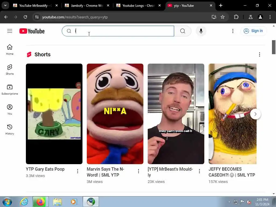Click the install app icon in address bar
The width and height of the screenshot is (276, 207).
(x=214, y=17)
